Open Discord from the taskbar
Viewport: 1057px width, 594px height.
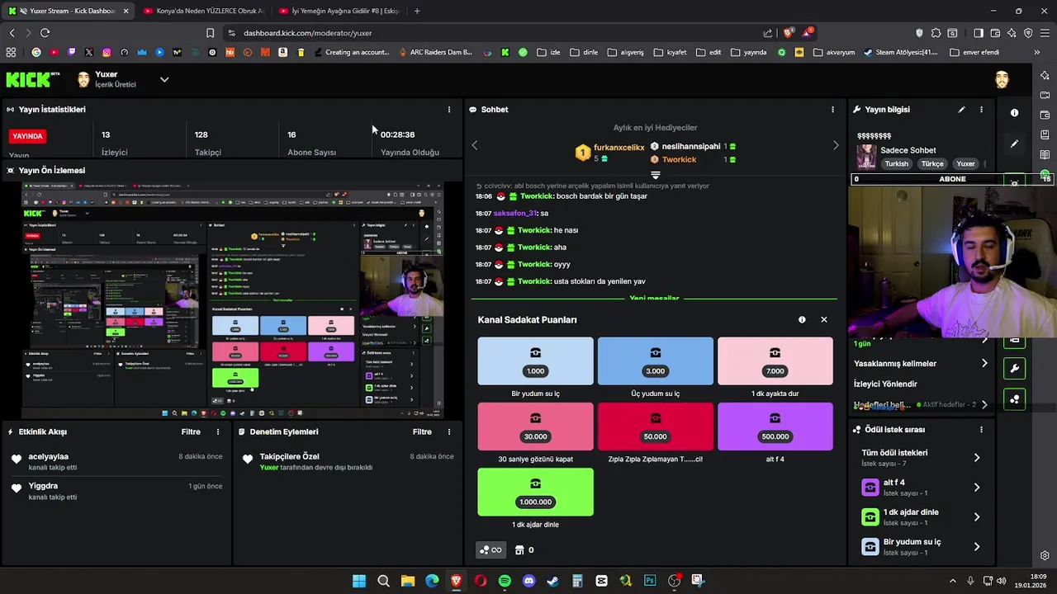coord(528,581)
